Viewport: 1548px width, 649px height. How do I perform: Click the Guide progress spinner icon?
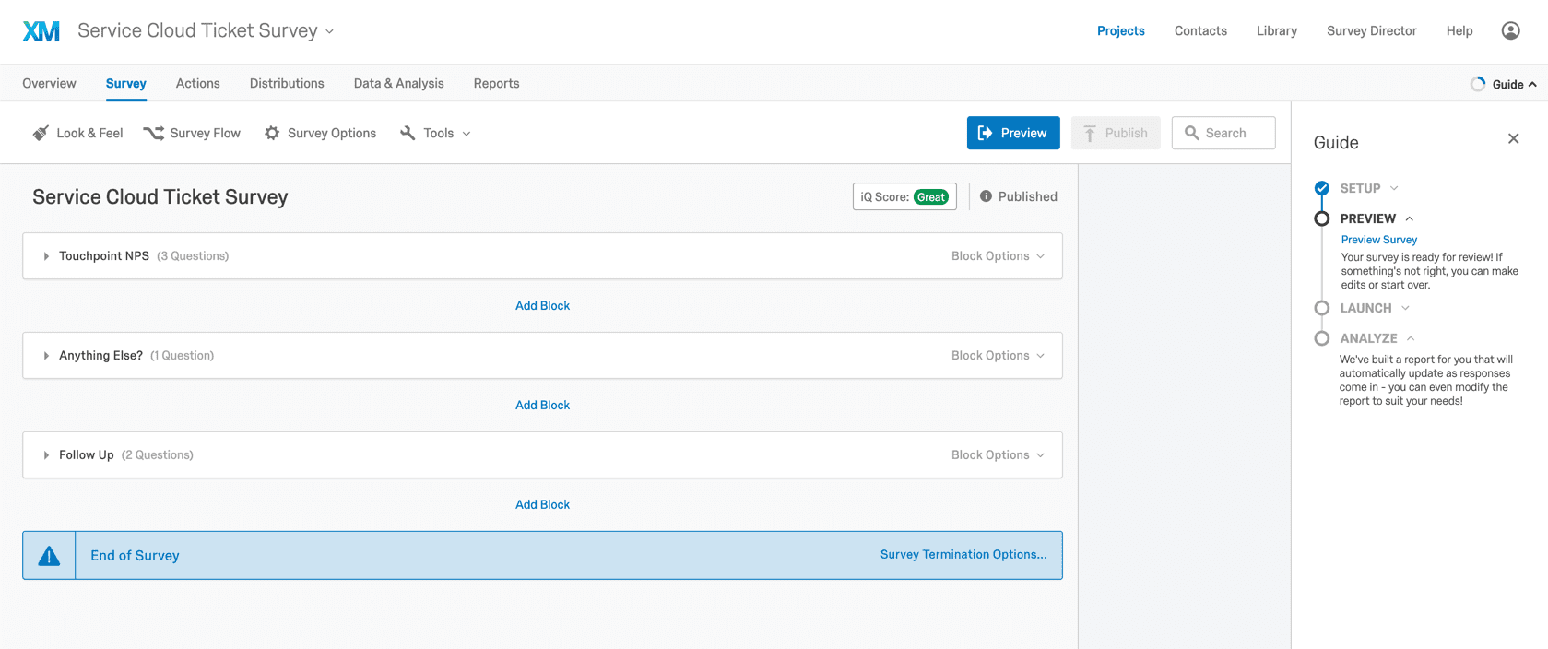(1478, 84)
